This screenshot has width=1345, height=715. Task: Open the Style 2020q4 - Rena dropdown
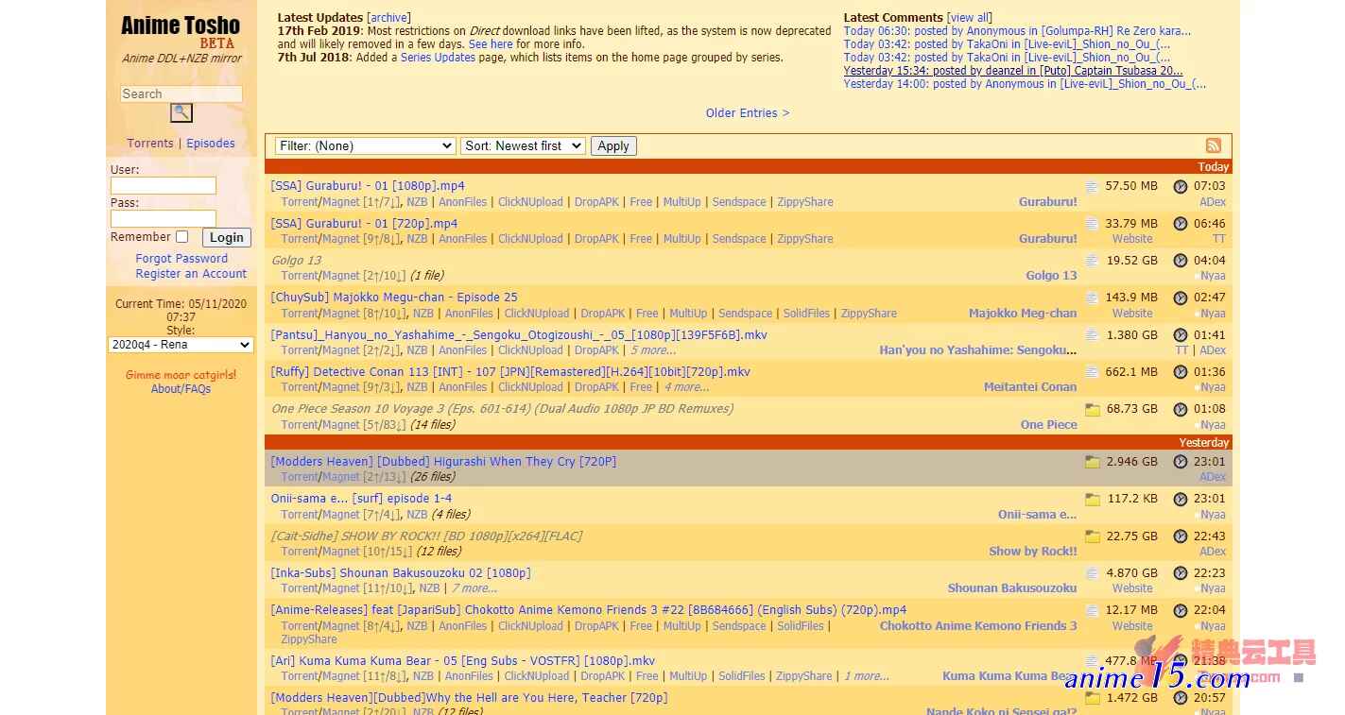181,345
